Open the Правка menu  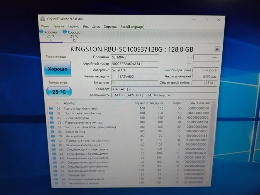pyautogui.click(x=58, y=26)
